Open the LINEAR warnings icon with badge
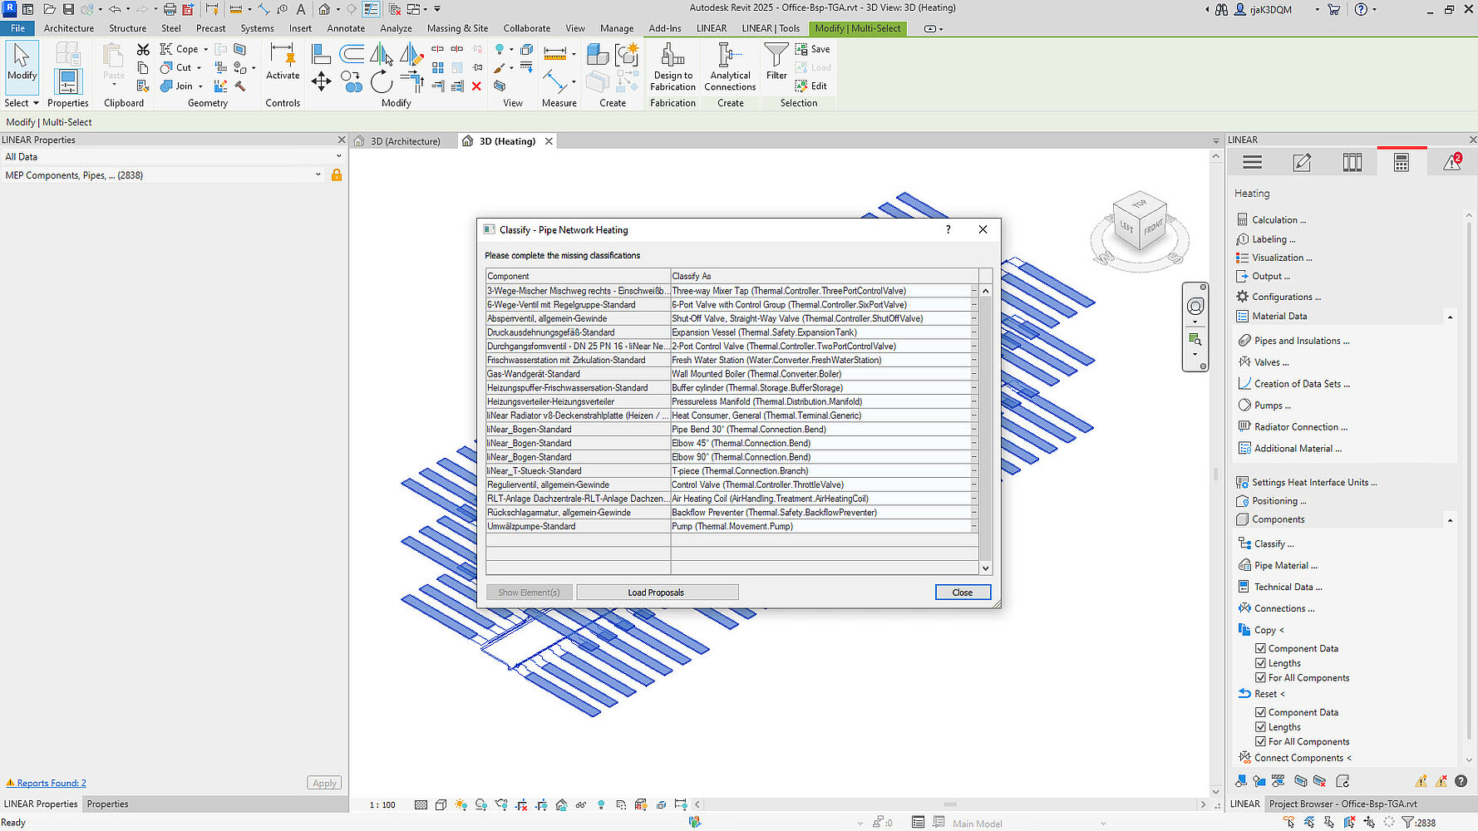The image size is (1478, 831). 1452,163
